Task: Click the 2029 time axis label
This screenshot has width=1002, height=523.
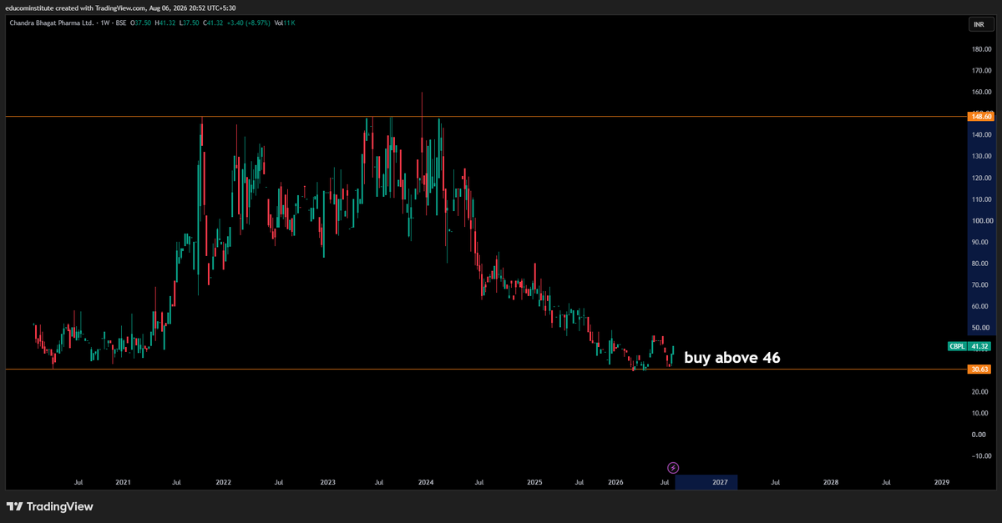Action: tap(941, 482)
